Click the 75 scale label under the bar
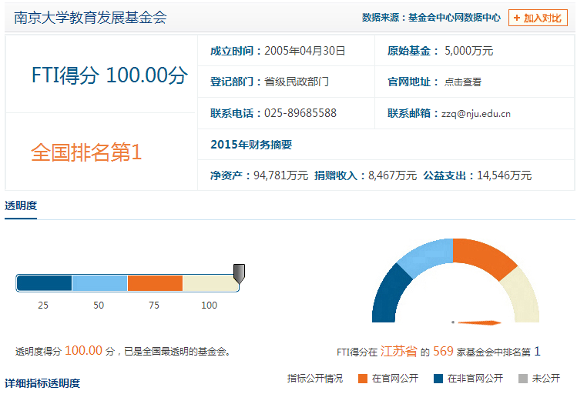 (x=154, y=306)
